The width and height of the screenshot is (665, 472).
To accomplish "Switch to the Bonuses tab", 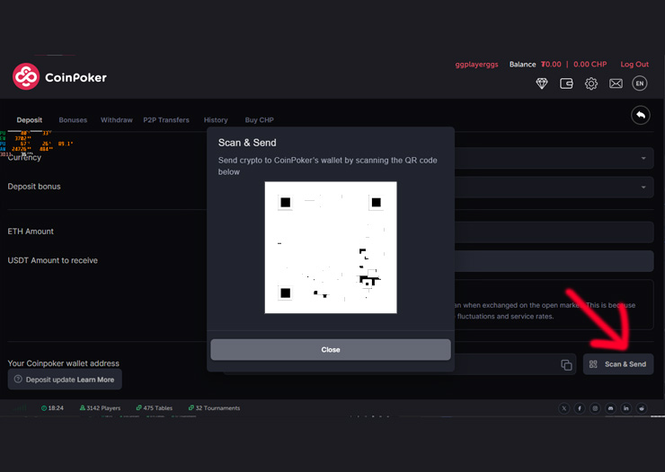I will [73, 120].
